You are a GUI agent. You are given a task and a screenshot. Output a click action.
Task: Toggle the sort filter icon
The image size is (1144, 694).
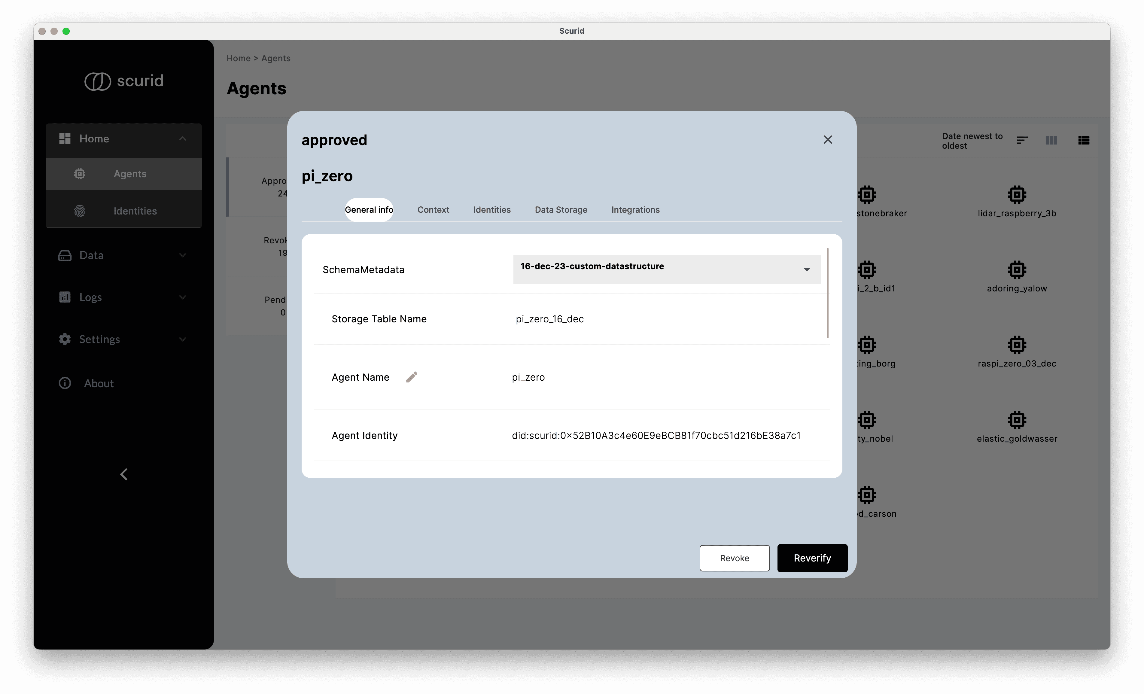[x=1022, y=140]
